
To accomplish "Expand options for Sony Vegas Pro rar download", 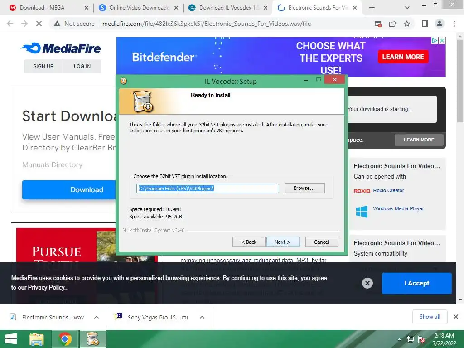I will tap(202, 317).
